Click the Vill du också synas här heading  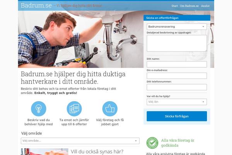coord(97,152)
